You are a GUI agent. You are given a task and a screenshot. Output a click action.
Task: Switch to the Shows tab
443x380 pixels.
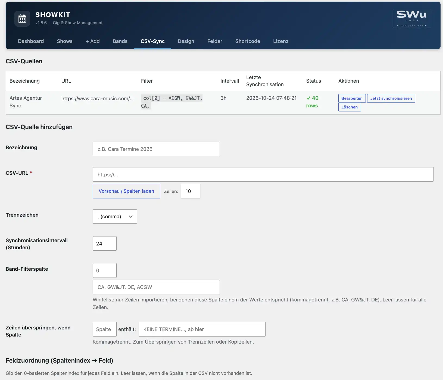[x=65, y=41]
